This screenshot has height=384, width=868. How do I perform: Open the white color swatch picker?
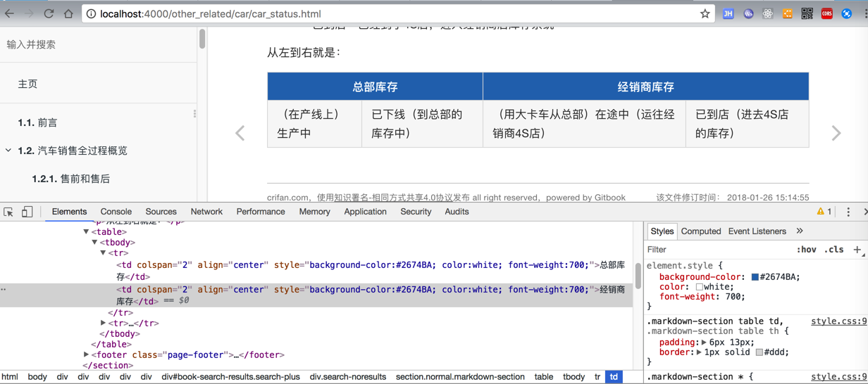699,287
